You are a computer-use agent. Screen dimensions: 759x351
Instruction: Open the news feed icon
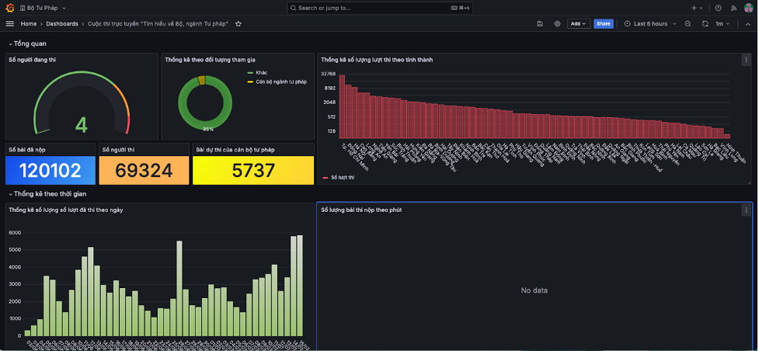point(733,8)
